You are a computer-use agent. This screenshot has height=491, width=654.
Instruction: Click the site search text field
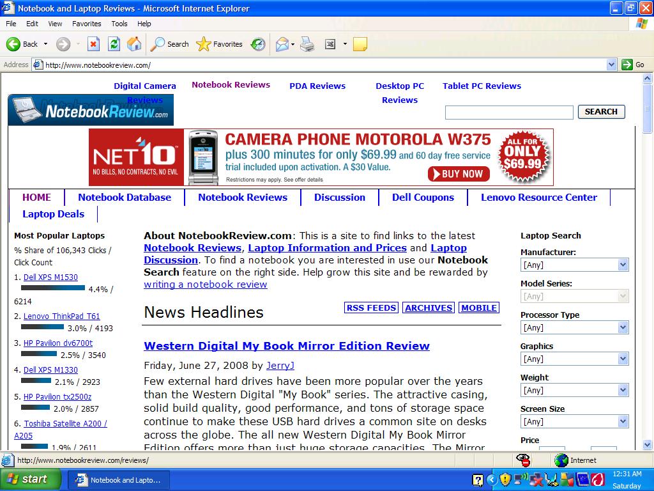click(x=509, y=113)
